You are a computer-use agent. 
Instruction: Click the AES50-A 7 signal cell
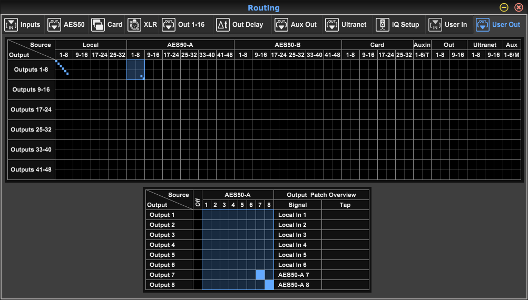coord(298,275)
